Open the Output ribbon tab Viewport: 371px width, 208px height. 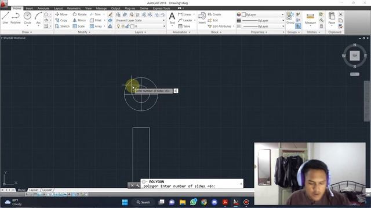point(116,8)
